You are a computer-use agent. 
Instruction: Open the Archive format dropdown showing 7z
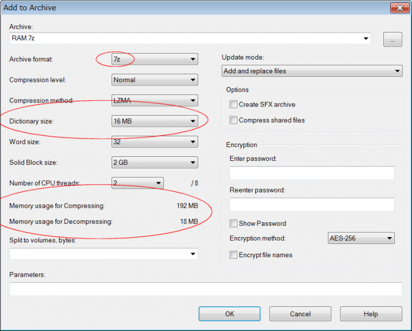[154, 59]
